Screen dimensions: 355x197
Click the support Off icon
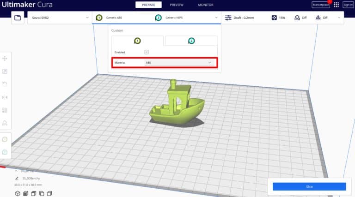[x=297, y=18]
